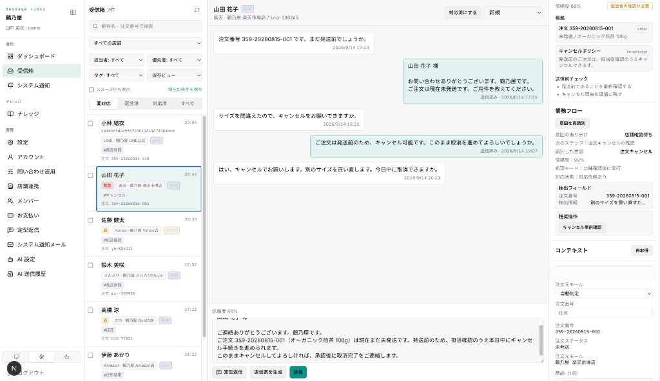Image resolution: width=660 pixels, height=381 pixels.
Task: Open the 担当者: すべて dropdown
Action: (x=117, y=60)
